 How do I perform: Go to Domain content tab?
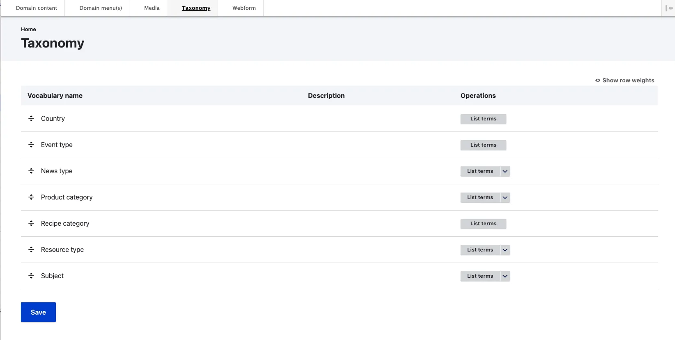click(x=37, y=8)
